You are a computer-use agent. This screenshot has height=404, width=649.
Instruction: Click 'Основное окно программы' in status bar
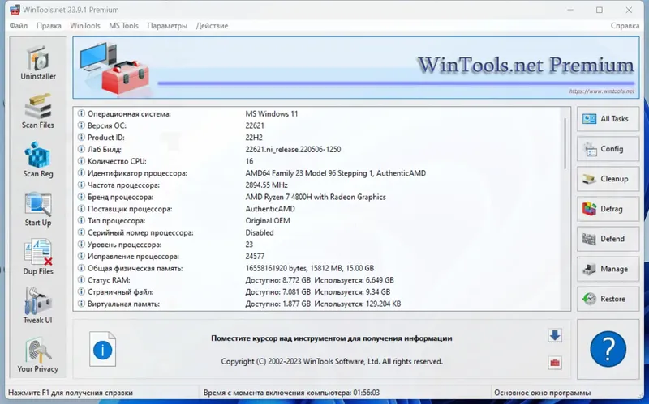[542, 393]
